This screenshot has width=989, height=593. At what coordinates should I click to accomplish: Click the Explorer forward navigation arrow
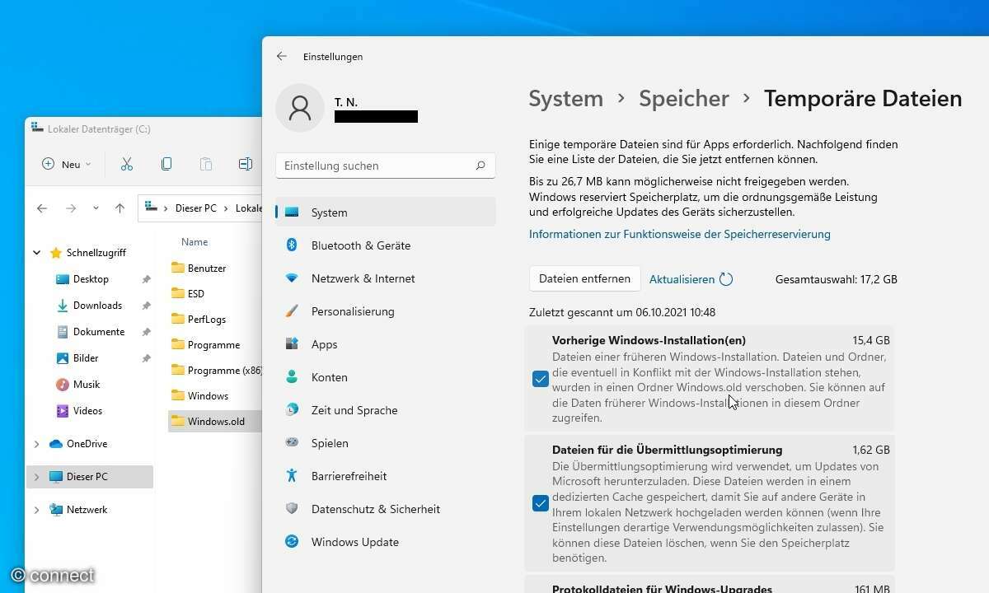pos(71,208)
